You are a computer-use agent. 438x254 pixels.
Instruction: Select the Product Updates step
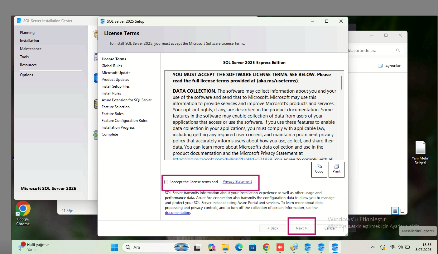tap(115, 80)
